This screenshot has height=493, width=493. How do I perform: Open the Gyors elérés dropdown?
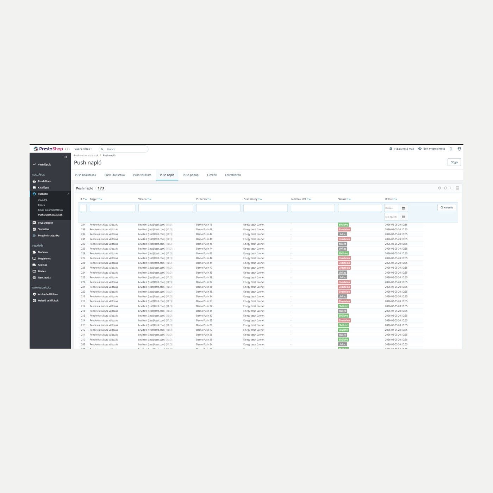tap(83, 149)
